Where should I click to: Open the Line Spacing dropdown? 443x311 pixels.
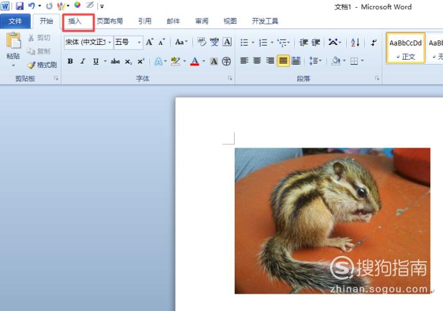[315, 61]
